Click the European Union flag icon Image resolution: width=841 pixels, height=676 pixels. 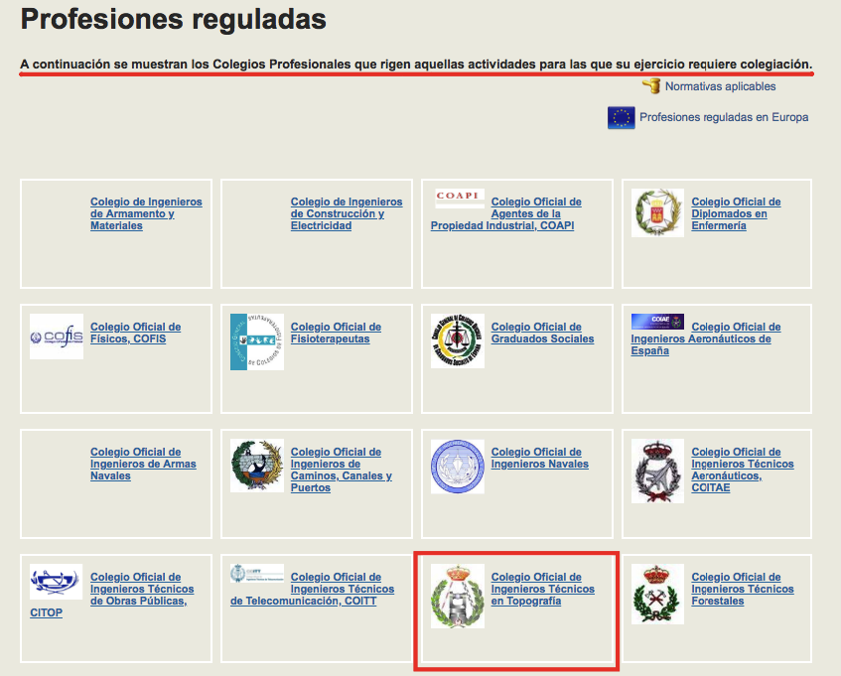coord(622,117)
